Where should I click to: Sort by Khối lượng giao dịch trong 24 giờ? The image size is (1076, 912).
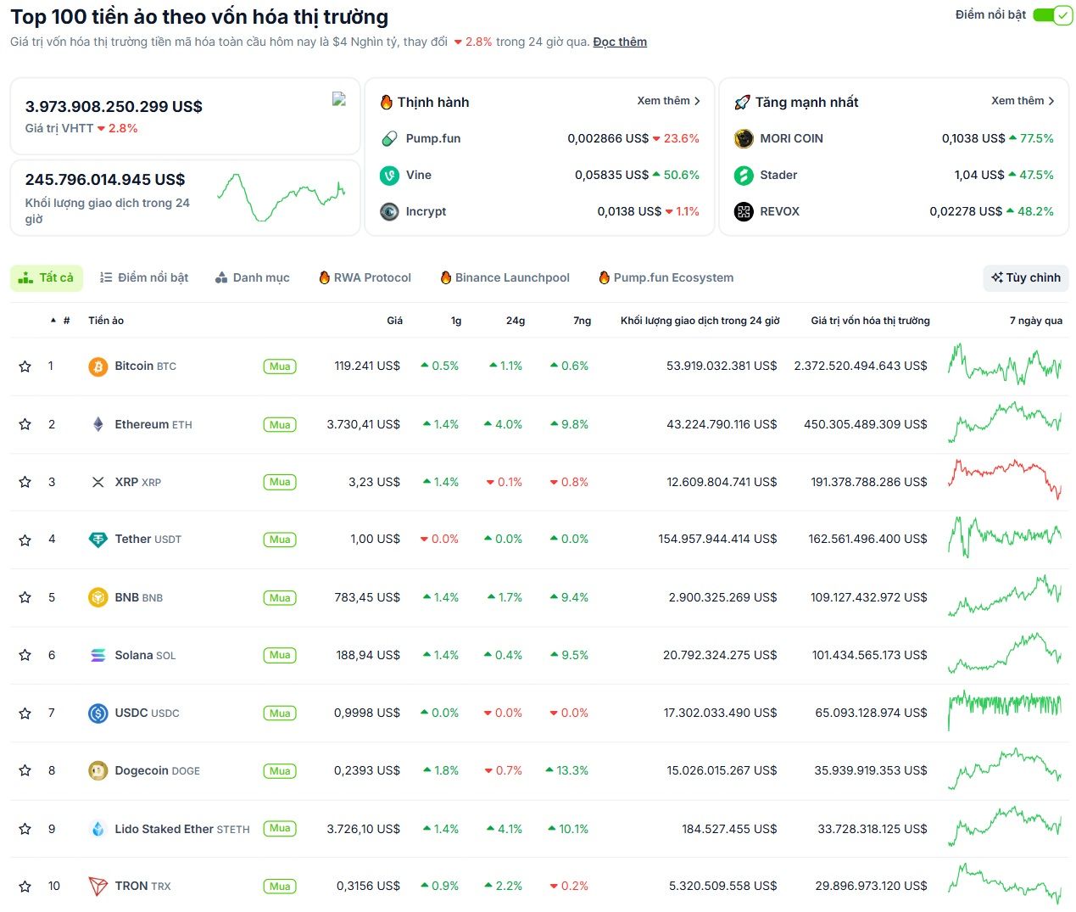click(x=700, y=321)
